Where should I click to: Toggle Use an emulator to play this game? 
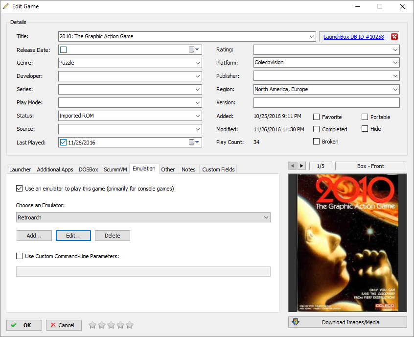pos(19,189)
